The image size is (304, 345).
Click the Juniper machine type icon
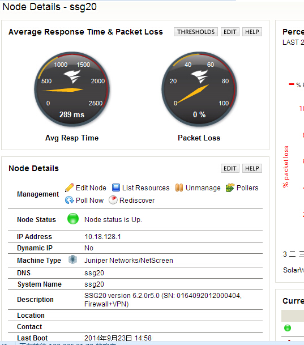tap(72, 259)
